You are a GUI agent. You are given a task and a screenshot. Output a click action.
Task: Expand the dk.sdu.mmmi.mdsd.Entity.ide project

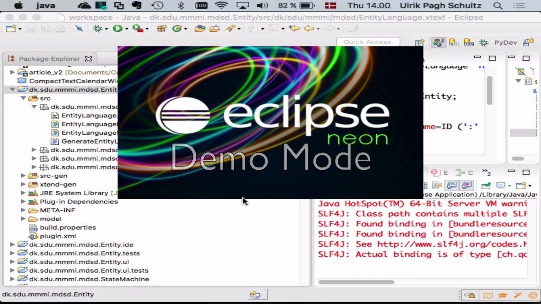[x=13, y=244]
